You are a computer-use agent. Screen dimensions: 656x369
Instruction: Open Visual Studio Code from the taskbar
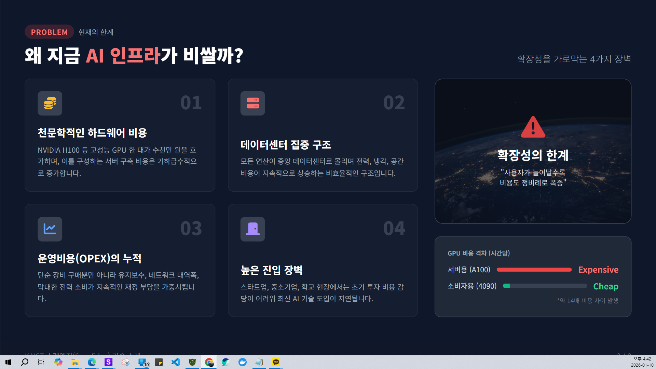click(176, 362)
